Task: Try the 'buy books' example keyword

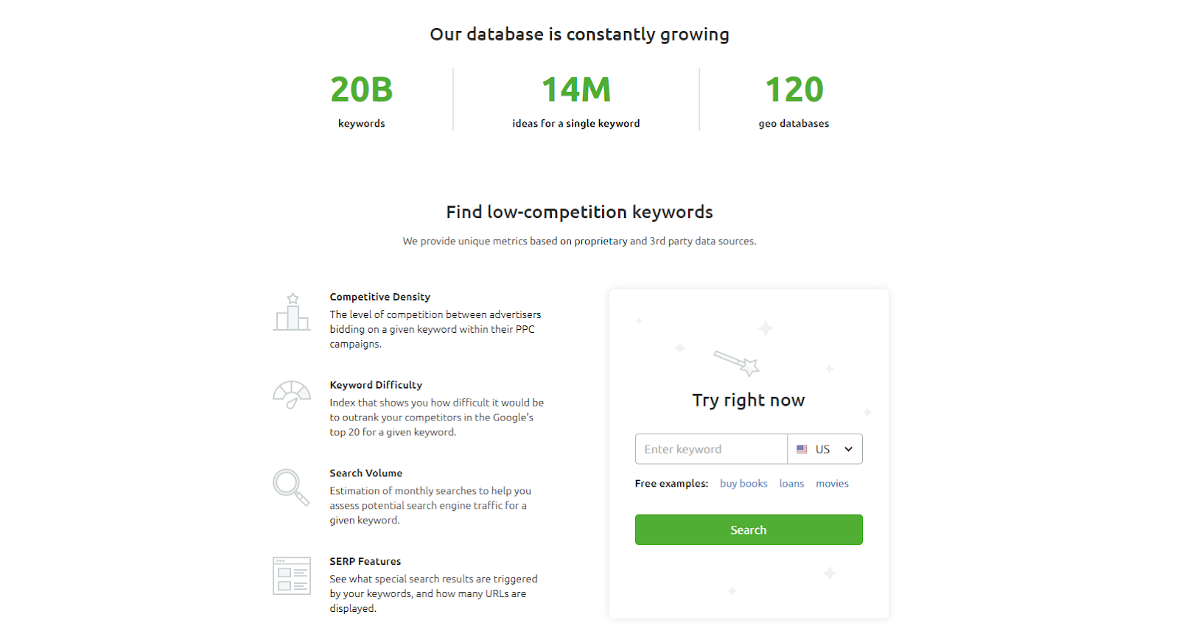Action: [x=744, y=484]
